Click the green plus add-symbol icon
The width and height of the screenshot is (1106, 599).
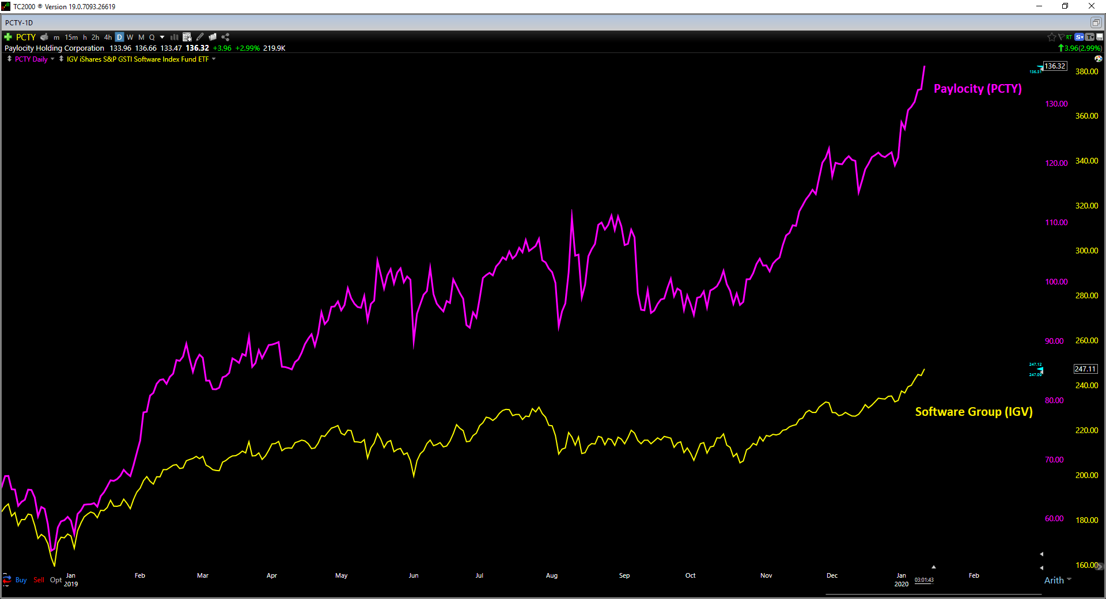click(x=8, y=37)
